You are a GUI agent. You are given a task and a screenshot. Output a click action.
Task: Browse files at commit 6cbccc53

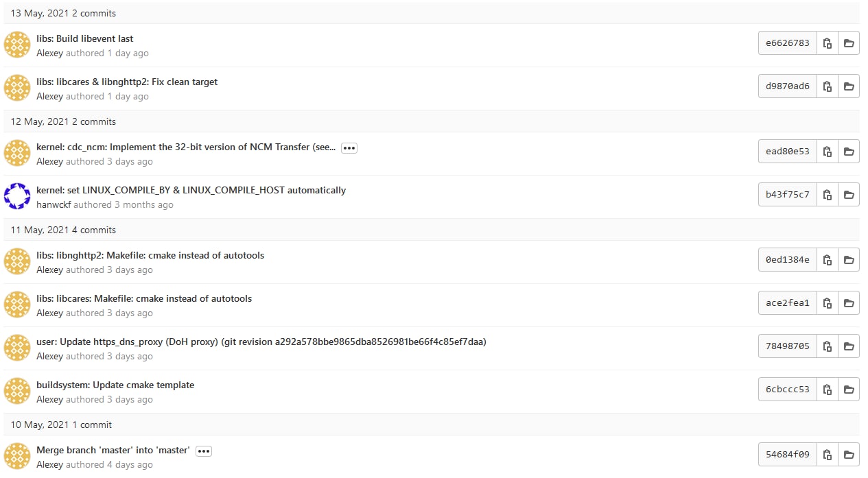click(849, 390)
